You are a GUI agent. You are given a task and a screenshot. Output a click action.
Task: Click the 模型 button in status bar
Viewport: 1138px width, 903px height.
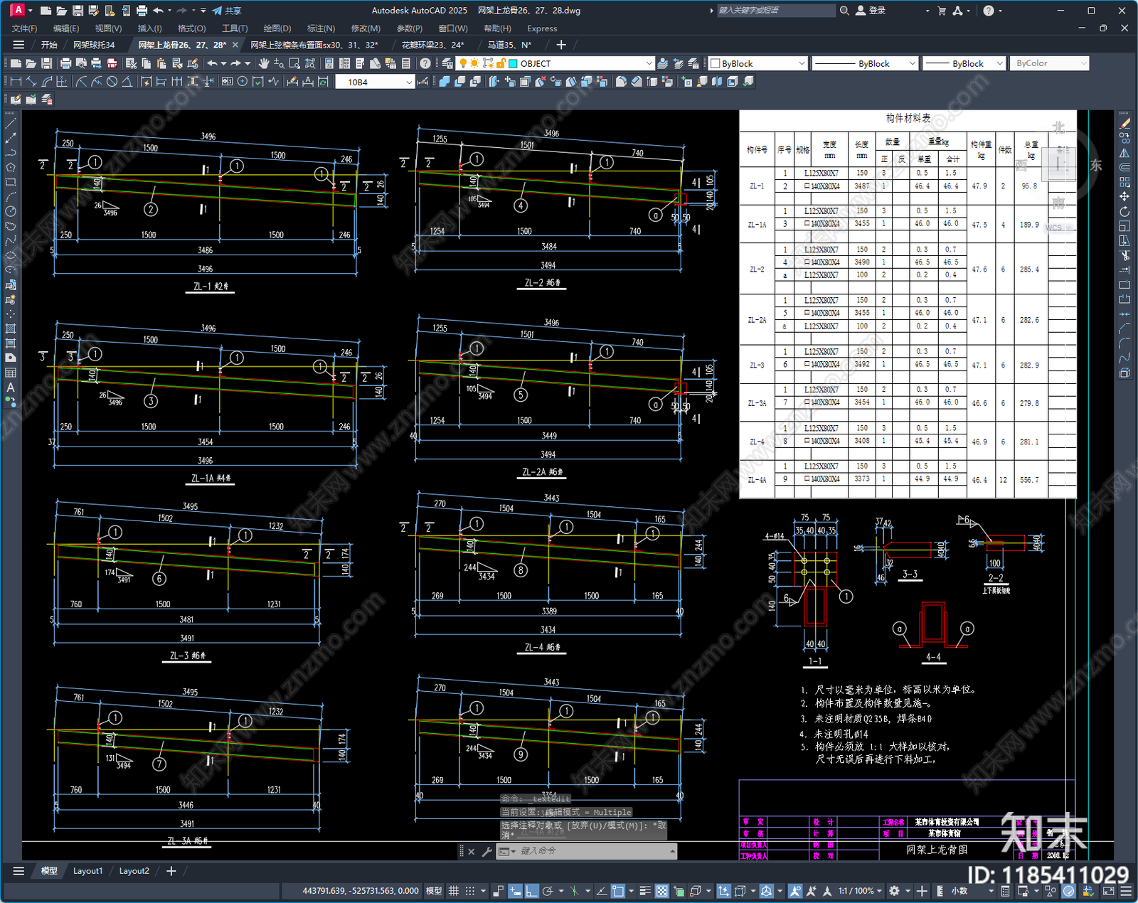(x=434, y=891)
